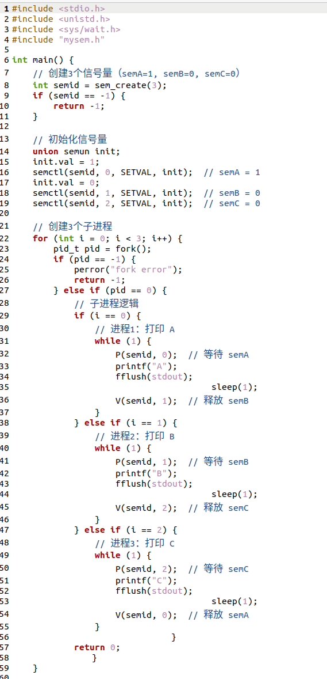Click the 'return 0;' line
The height and width of the screenshot is (679, 327).
97,647
